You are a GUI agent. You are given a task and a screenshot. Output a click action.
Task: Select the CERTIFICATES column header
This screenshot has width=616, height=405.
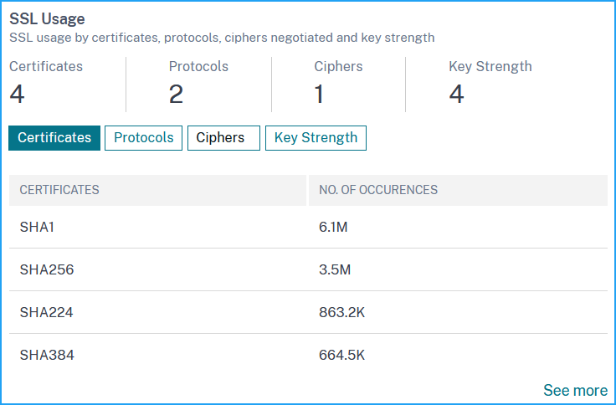[x=157, y=190]
